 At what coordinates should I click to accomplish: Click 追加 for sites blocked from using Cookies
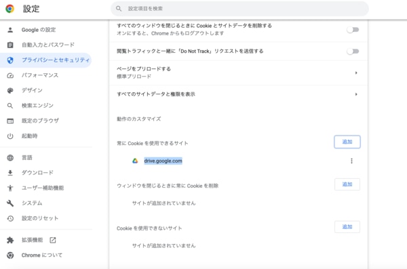(x=347, y=227)
